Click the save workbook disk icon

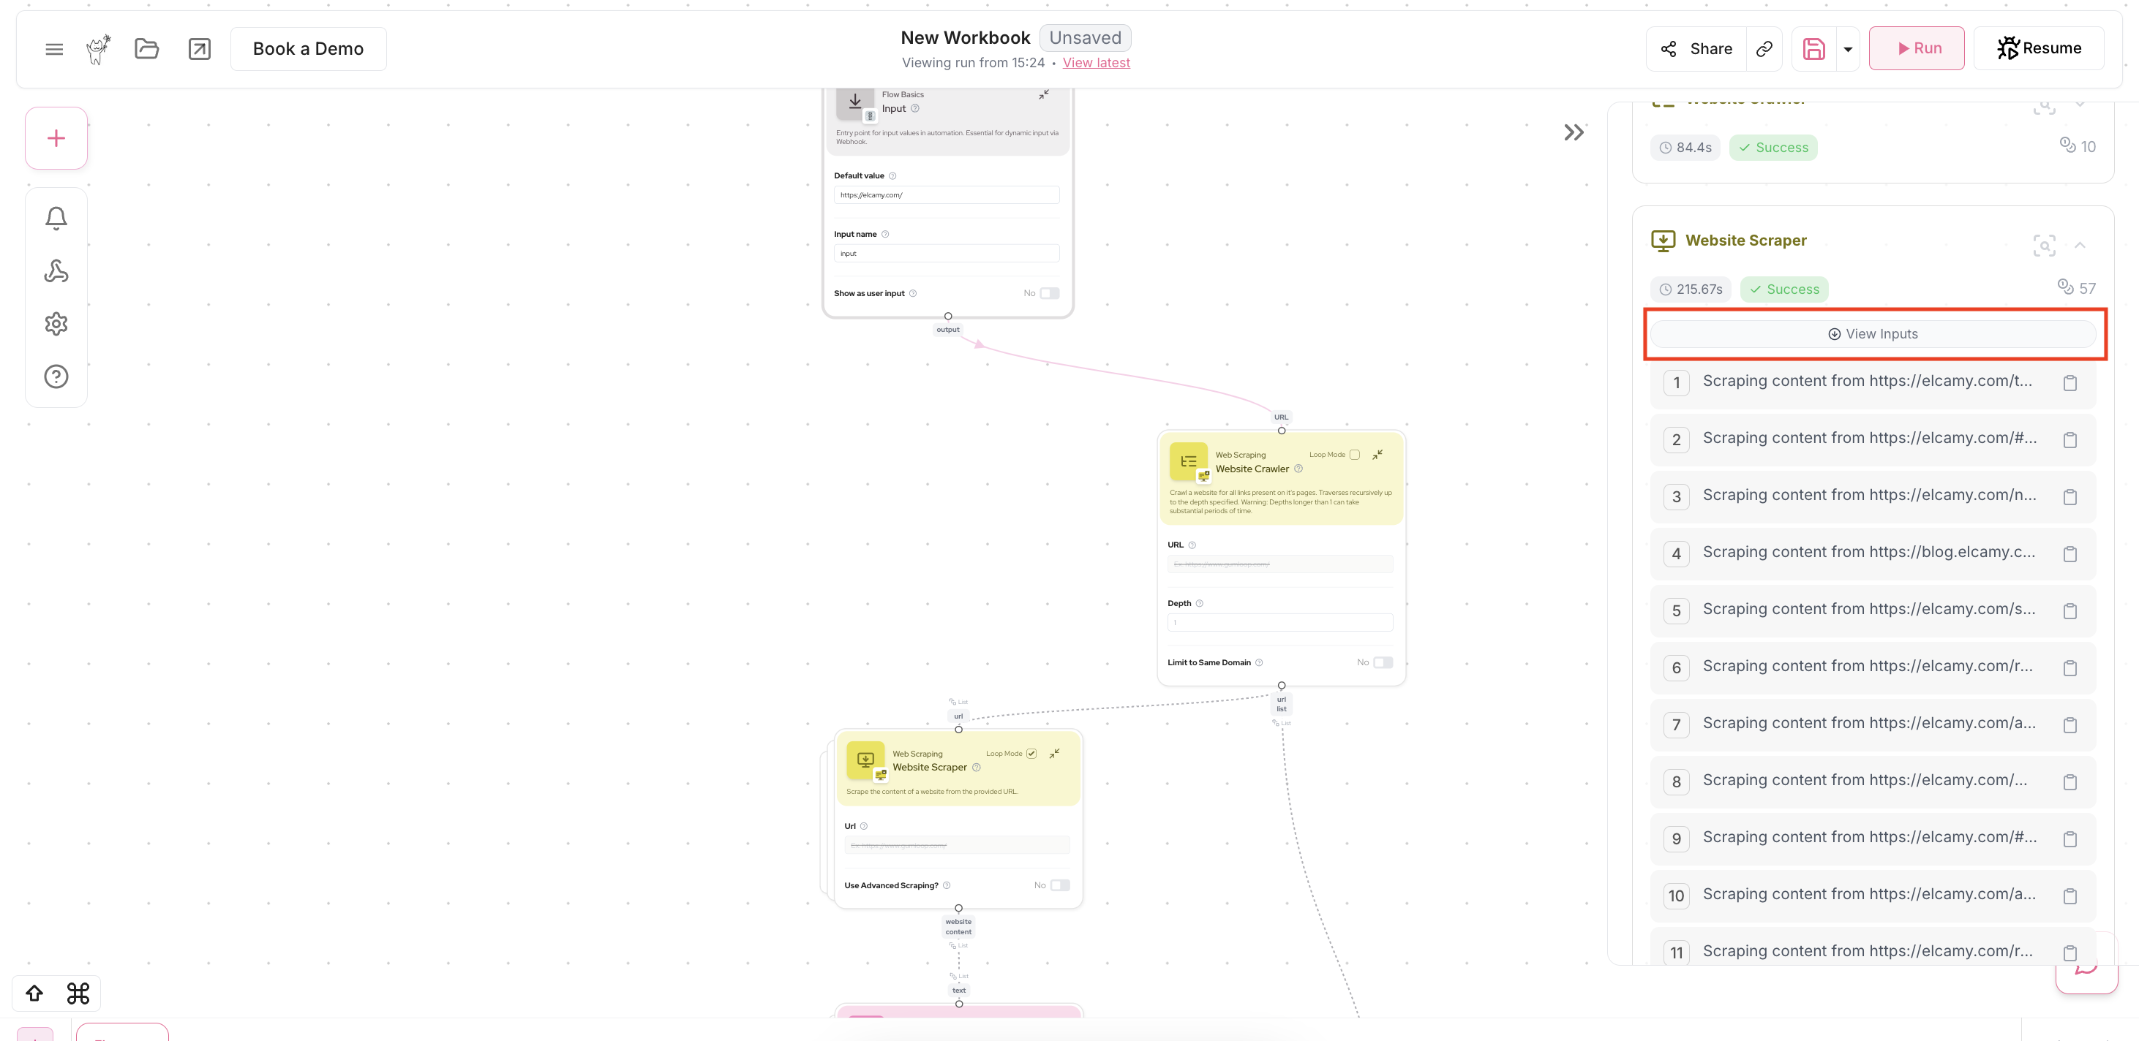pyautogui.click(x=1813, y=49)
